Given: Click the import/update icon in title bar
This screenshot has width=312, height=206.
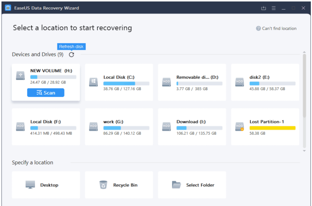Looking at the screenshot, I should pyautogui.click(x=264, y=8).
